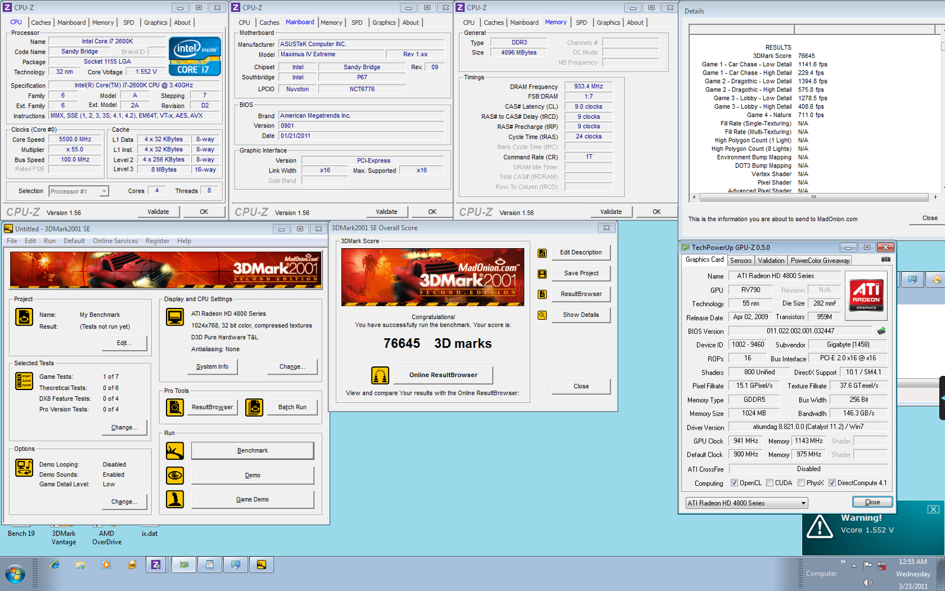Viewport: 945px width, 591px height.
Task: Click the Project trophy icon in 3DMark2001
Action: (x=24, y=317)
